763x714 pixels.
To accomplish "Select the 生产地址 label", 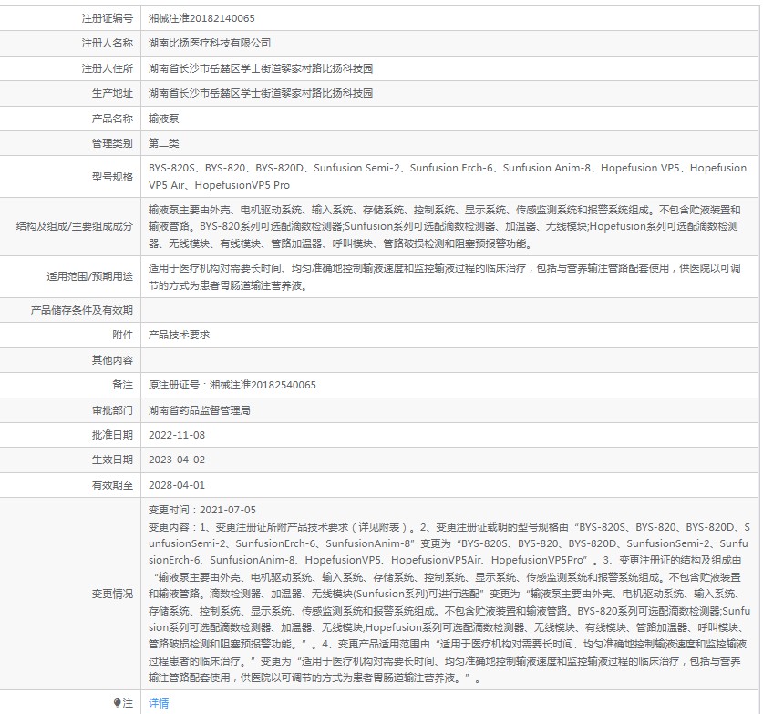I will (x=112, y=93).
